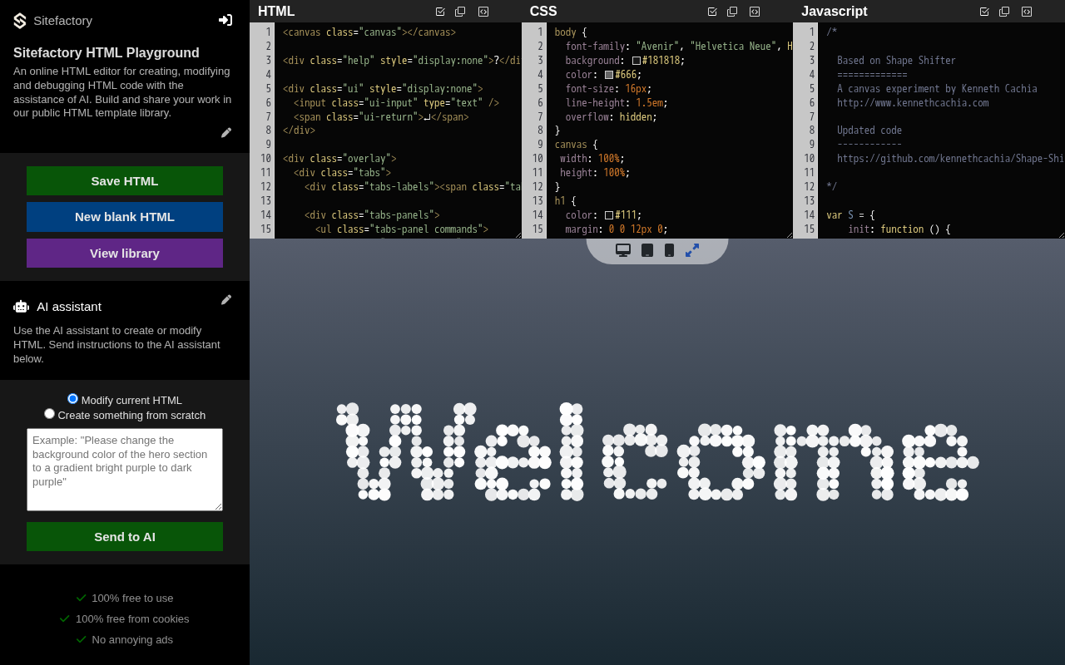Click the #181818 background color swatch
This screenshot has height=665, width=1065.
pos(637,61)
